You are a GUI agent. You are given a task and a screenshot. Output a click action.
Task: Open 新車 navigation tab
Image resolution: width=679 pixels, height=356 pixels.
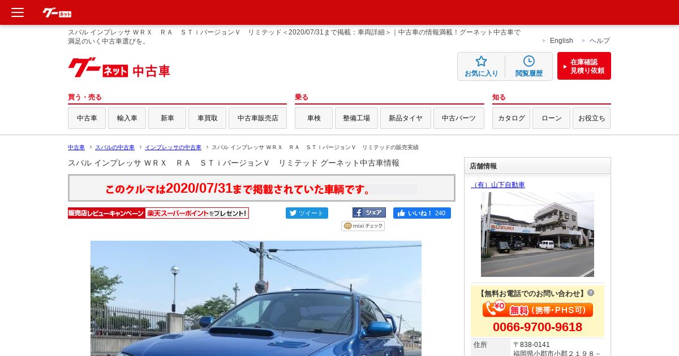pyautogui.click(x=167, y=118)
